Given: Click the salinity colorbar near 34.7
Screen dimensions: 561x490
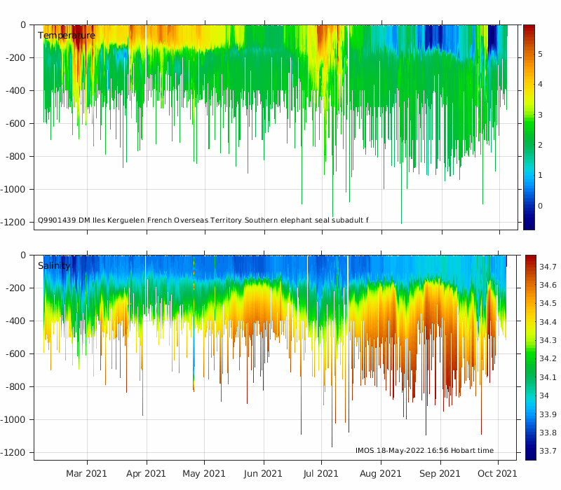Looking at the screenshot, I should coord(531,267).
